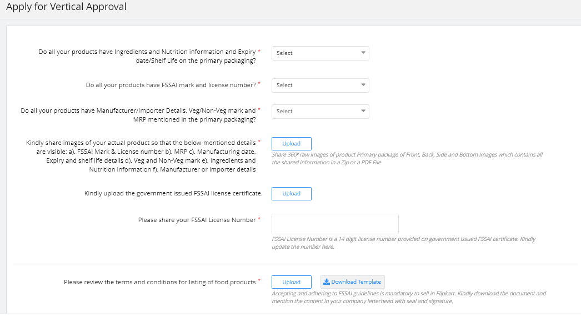
Task: Click the Apply for Vertical Approval heading
Action: (x=66, y=7)
